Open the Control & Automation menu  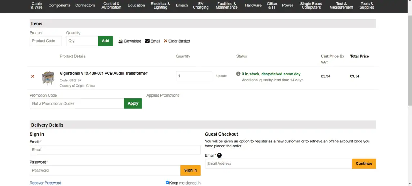point(112,5)
